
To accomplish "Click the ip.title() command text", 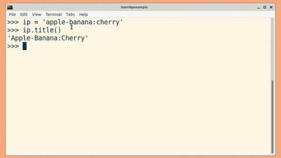I will [42, 30].
